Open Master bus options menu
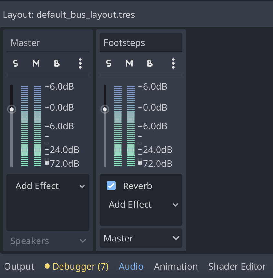The width and height of the screenshot is (273, 278). [x=80, y=63]
